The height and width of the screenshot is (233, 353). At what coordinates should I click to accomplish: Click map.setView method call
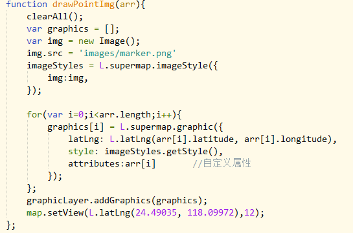click(55, 212)
